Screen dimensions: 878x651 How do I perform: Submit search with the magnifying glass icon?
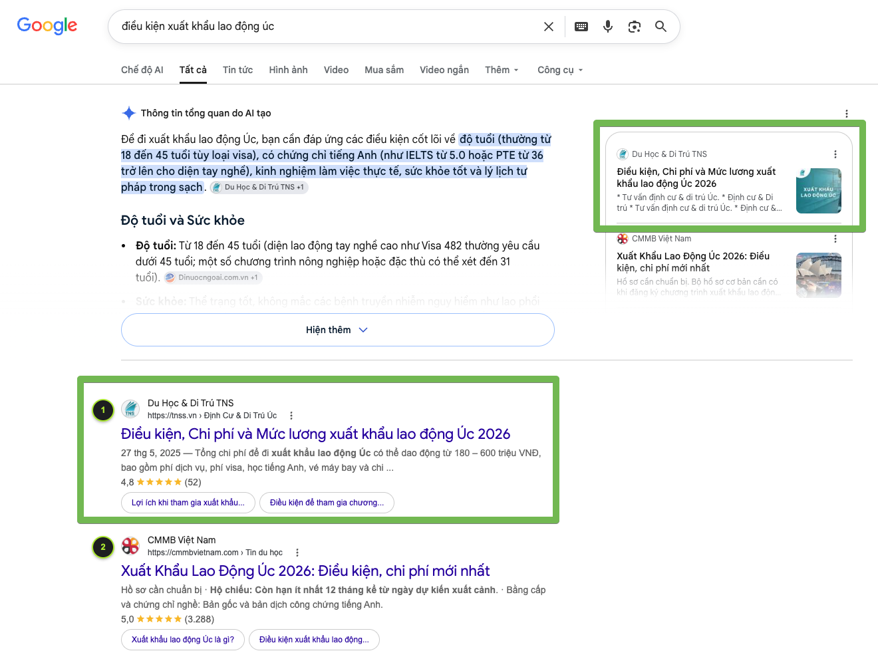660,27
